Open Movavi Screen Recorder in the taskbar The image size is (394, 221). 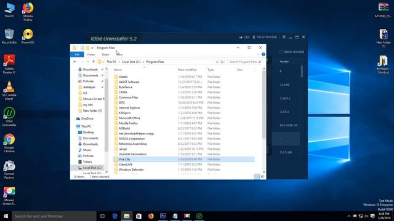(187, 216)
